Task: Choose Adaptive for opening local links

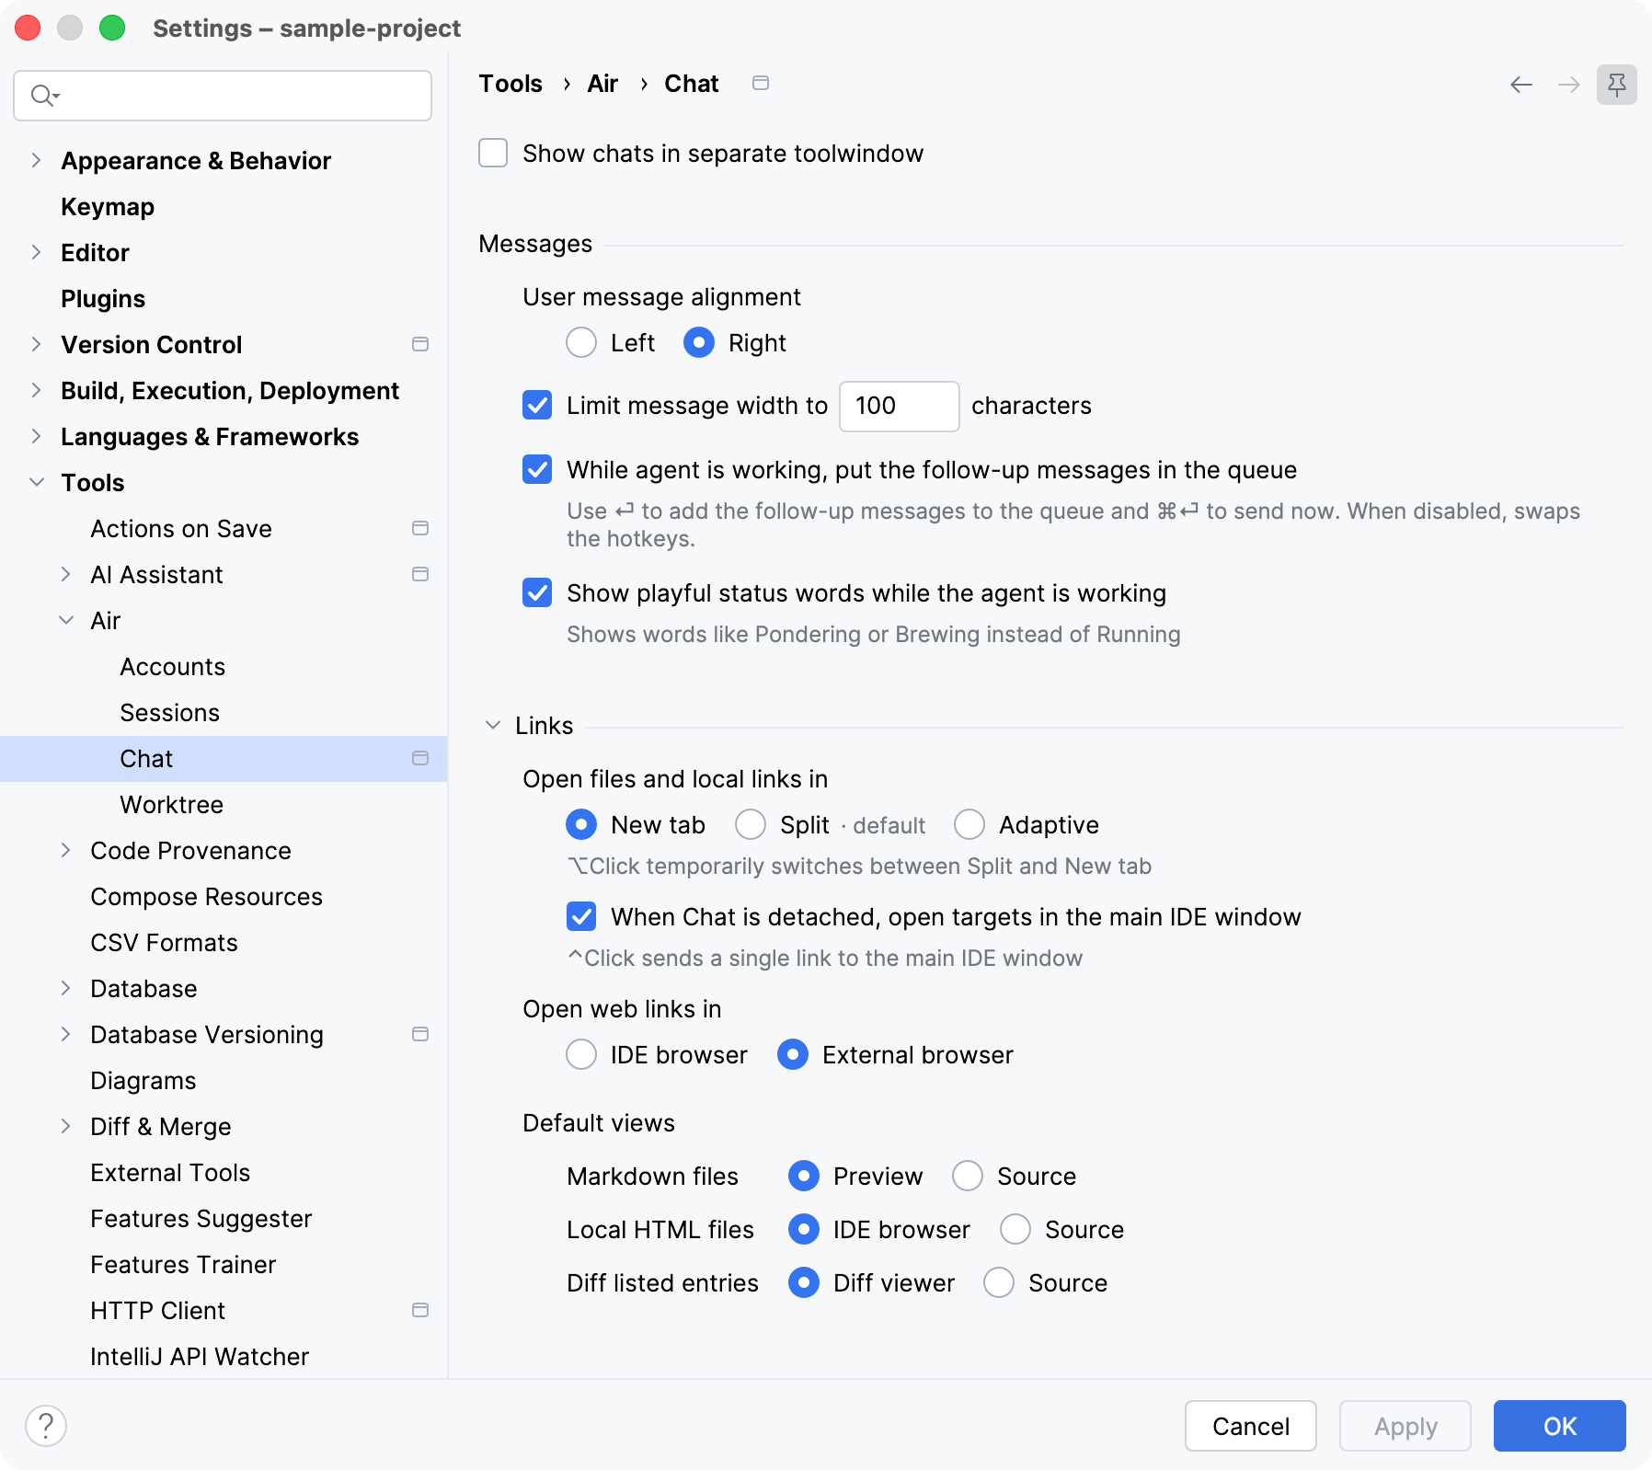Action: 969,824
